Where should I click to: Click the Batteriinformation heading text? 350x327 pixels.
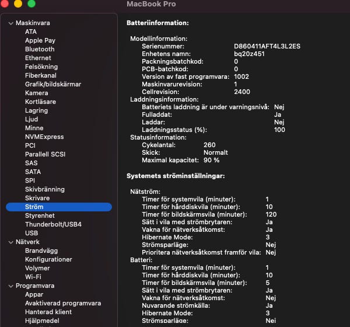pyautogui.click(x=157, y=23)
